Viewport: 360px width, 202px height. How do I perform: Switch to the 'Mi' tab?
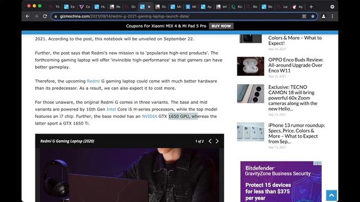coord(176,7)
